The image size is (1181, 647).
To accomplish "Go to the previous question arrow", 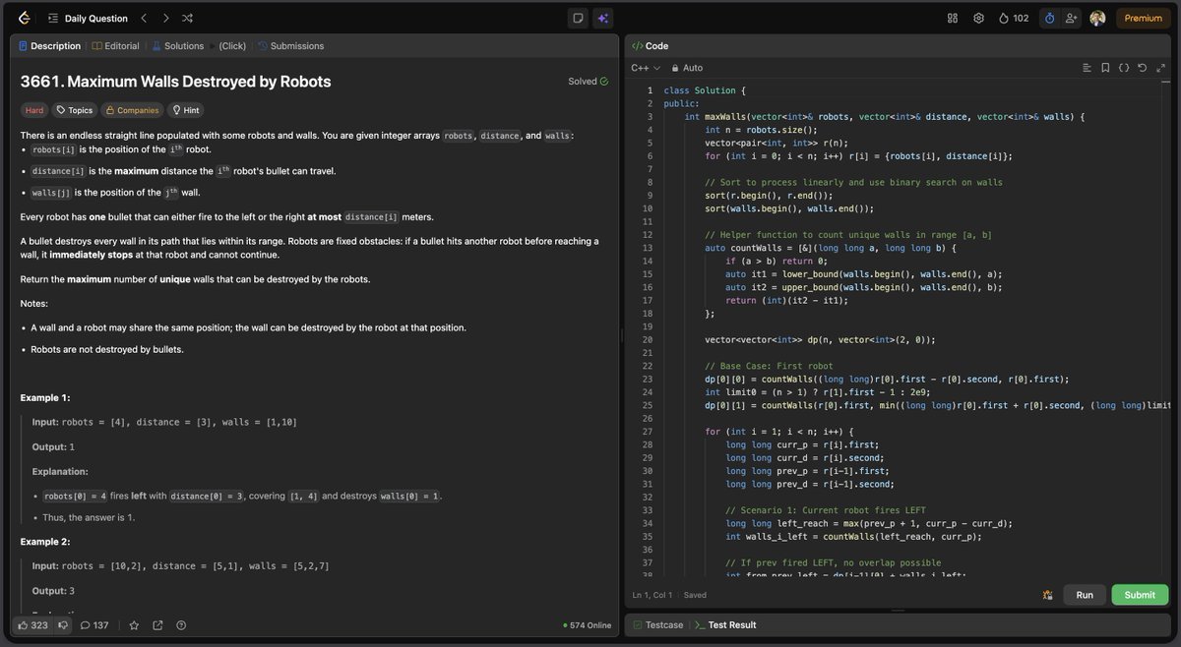I will [144, 18].
